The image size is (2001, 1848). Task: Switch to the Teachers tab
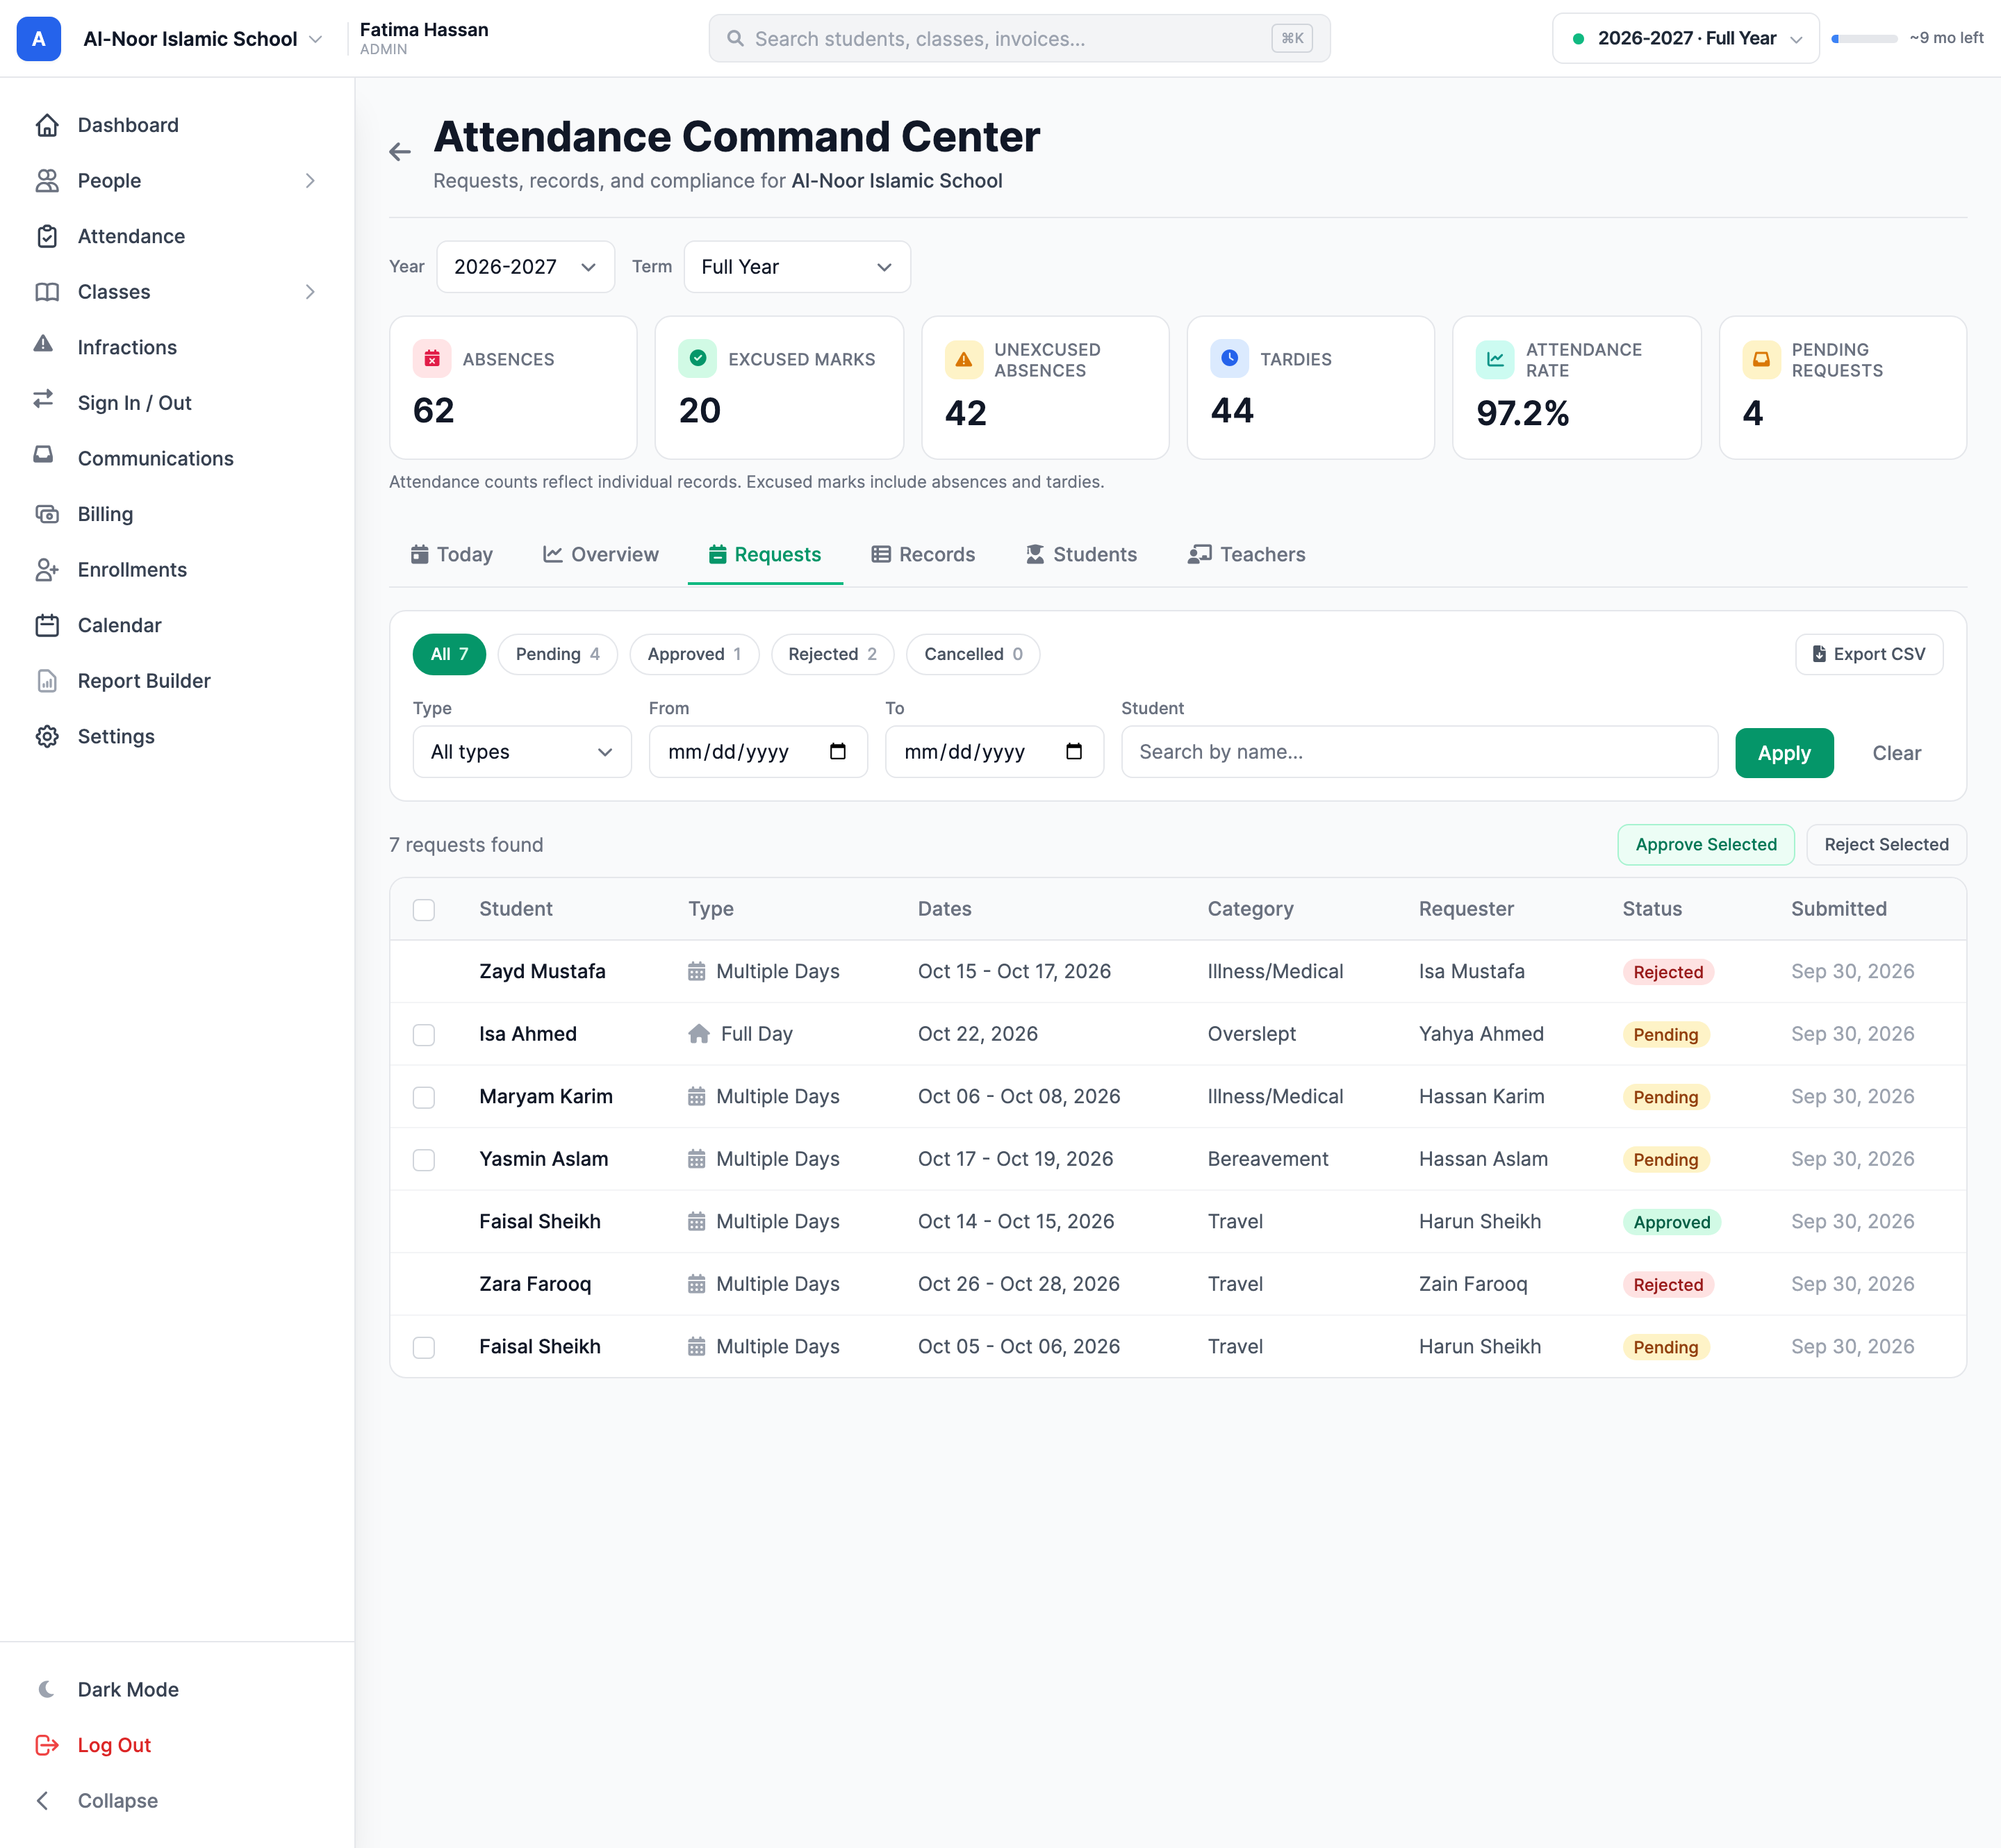1247,554
